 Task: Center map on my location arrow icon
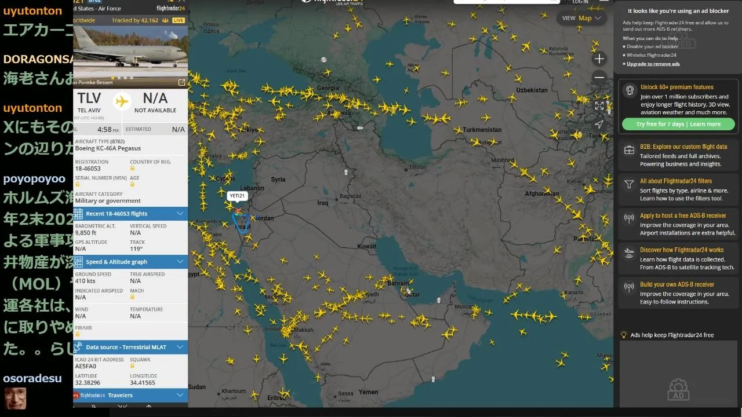click(599, 125)
